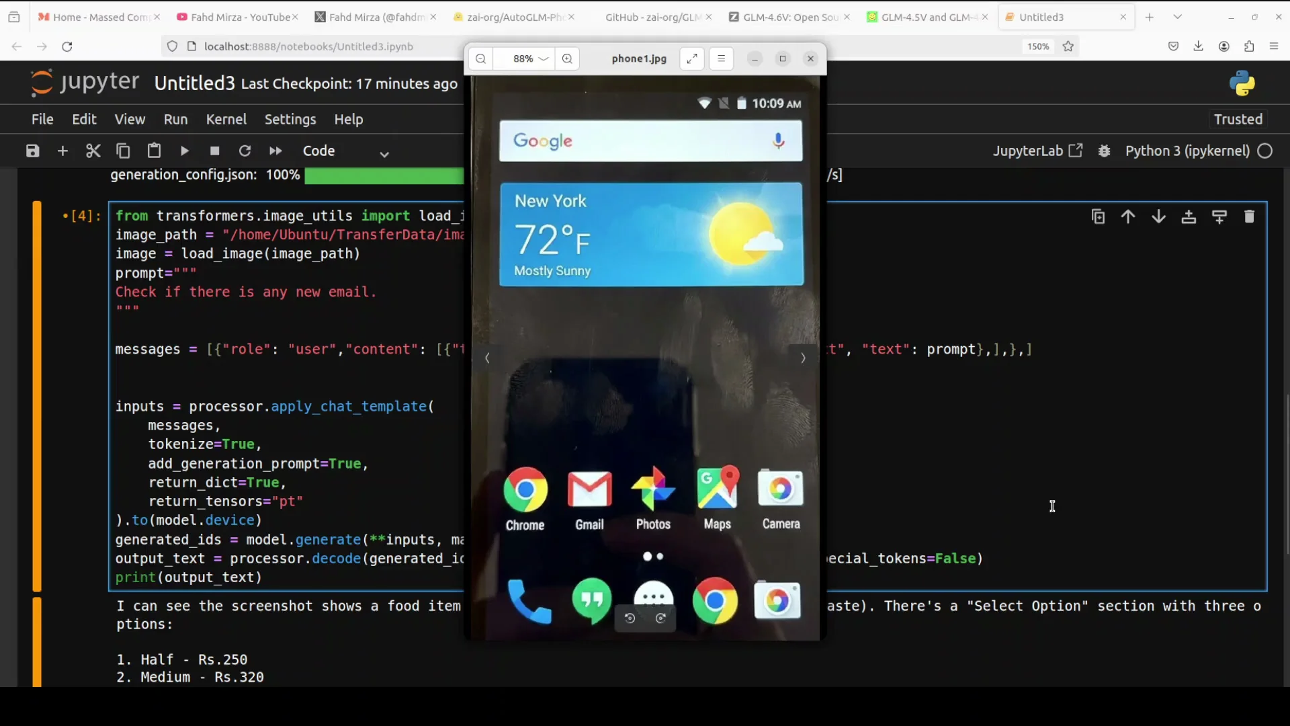Toggle the bookmark star for this page
The width and height of the screenshot is (1290, 726).
[x=1069, y=46]
